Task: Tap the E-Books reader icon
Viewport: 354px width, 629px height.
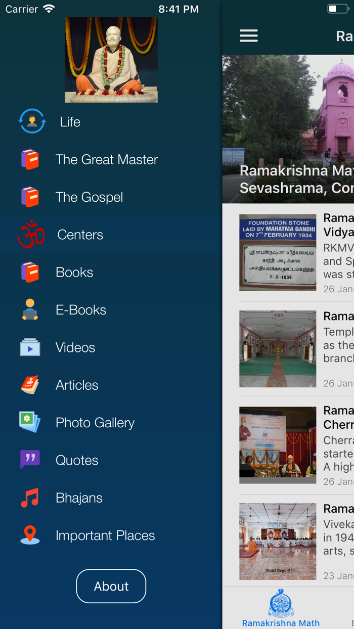Action: [30, 309]
